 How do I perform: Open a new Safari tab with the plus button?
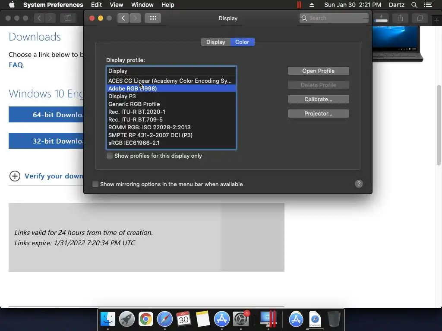pyautogui.click(x=436, y=21)
